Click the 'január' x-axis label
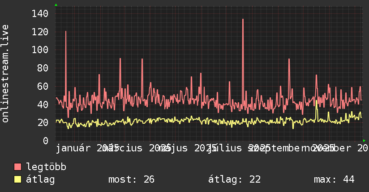This screenshot has height=192, width=369. coord(73,148)
